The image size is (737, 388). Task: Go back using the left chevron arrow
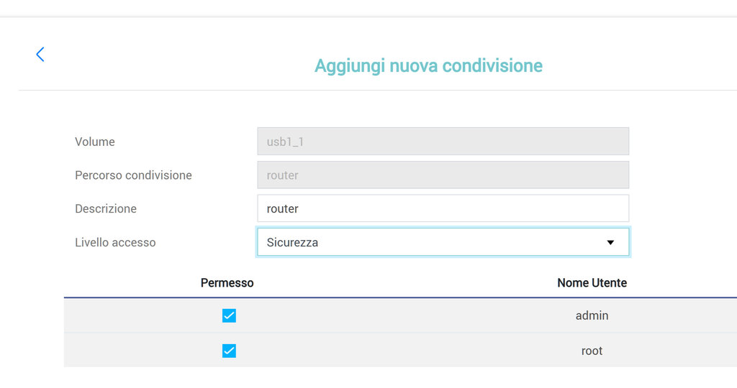point(40,55)
